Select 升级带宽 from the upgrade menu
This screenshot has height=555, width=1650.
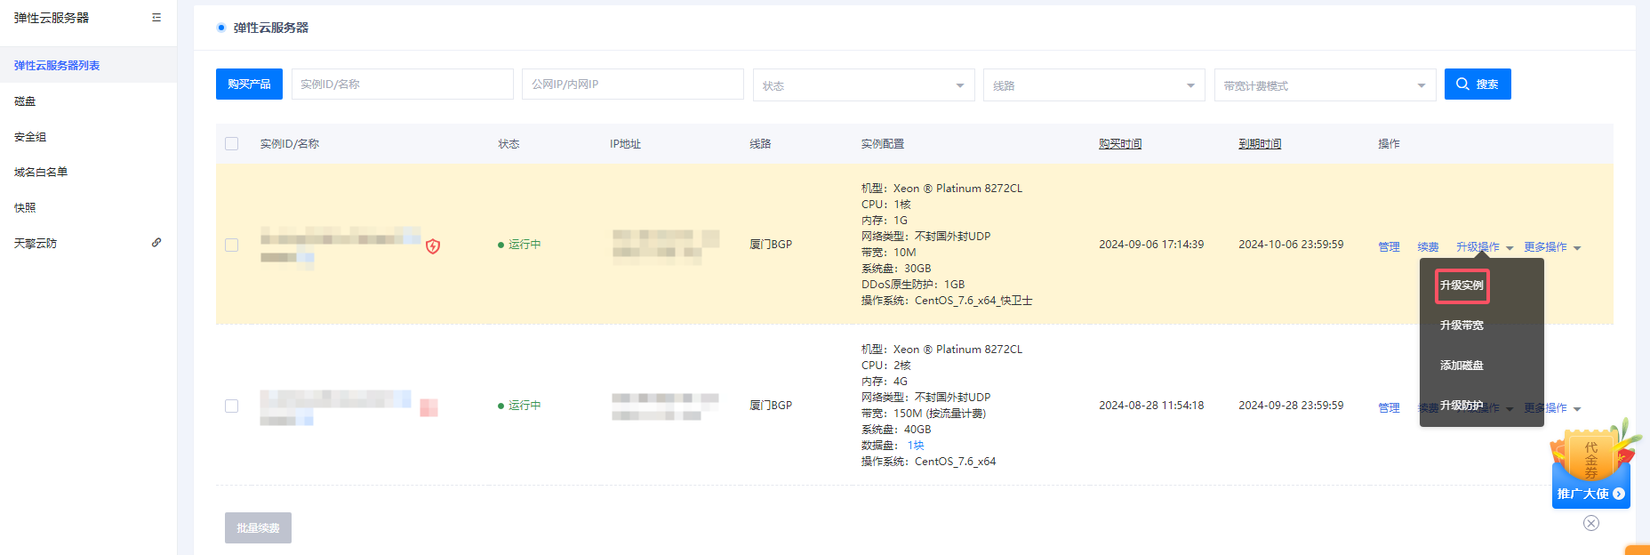coord(1462,326)
